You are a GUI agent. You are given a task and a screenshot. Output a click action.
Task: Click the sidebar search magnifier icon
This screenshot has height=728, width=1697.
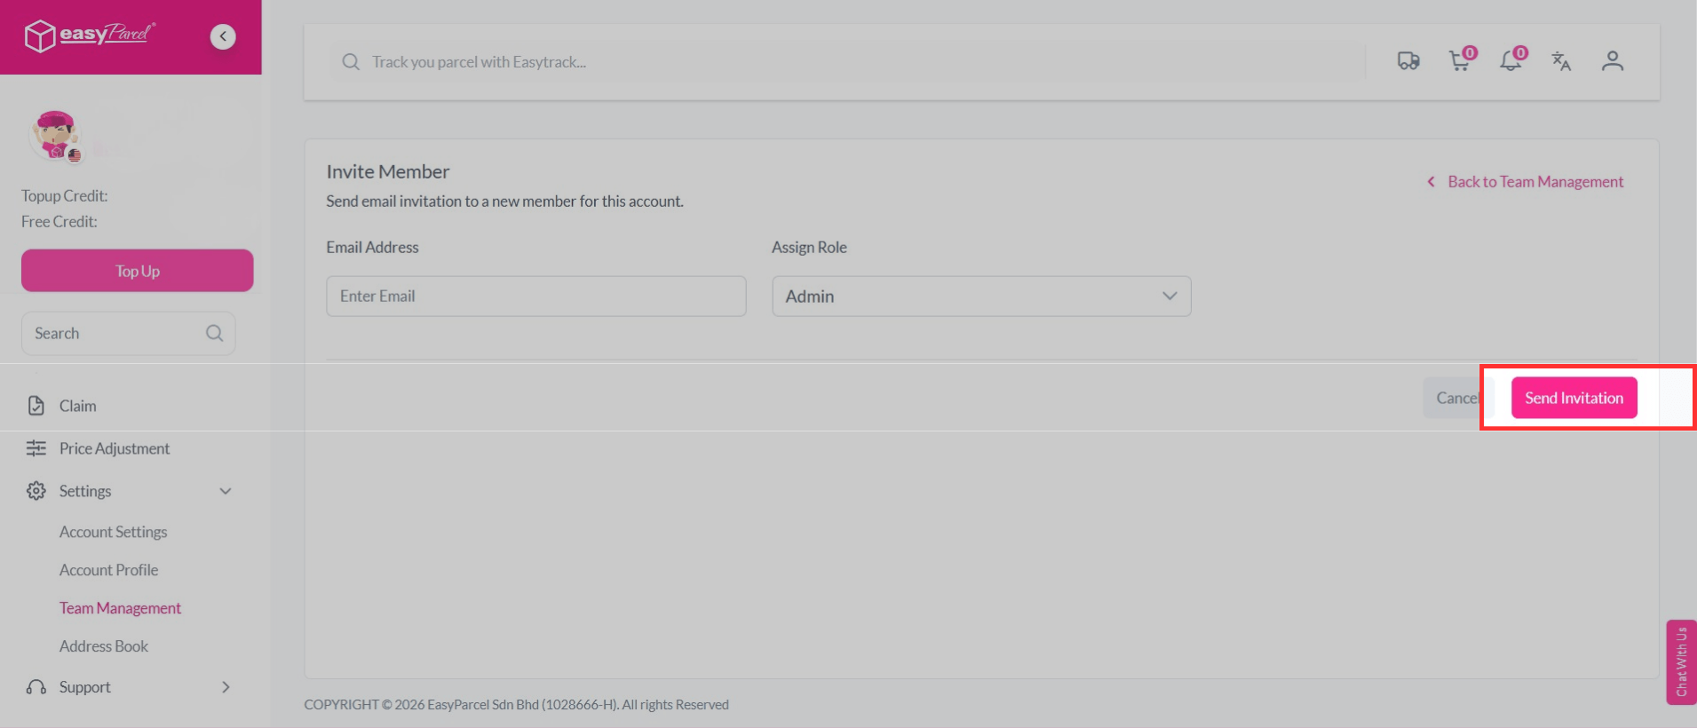[214, 333]
